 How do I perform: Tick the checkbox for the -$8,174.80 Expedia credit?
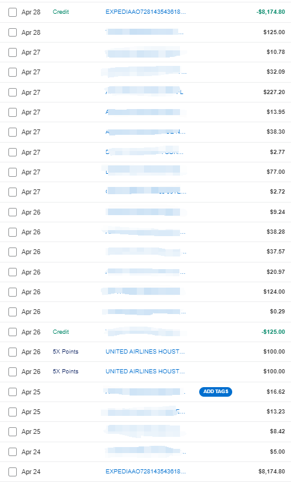pyautogui.click(x=13, y=13)
